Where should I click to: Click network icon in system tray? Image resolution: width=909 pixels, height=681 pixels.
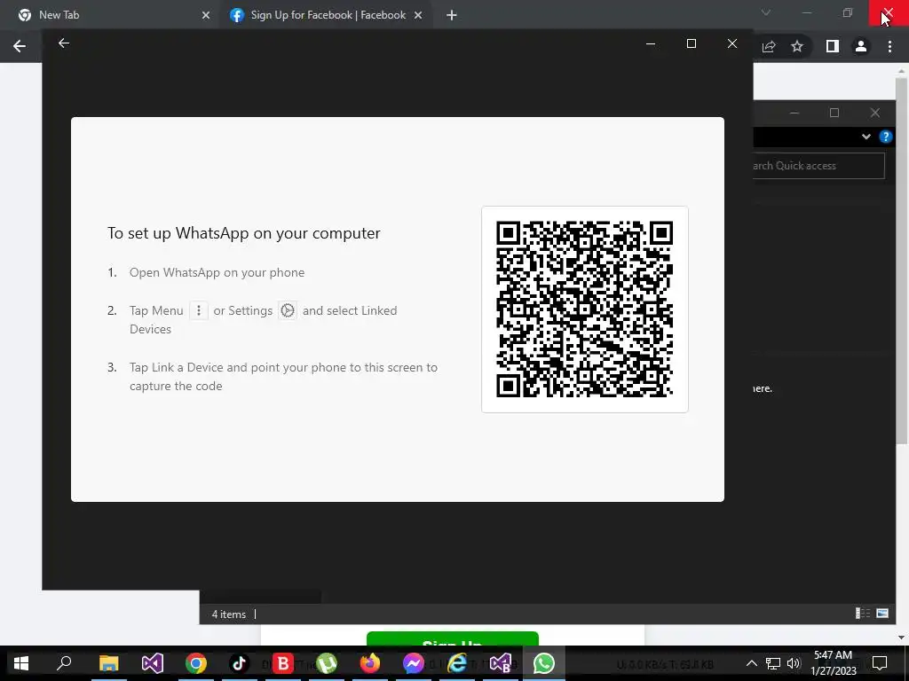[773, 663]
